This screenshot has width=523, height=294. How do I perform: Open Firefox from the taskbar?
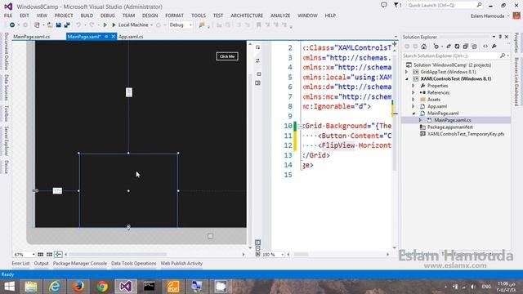click(x=78, y=287)
